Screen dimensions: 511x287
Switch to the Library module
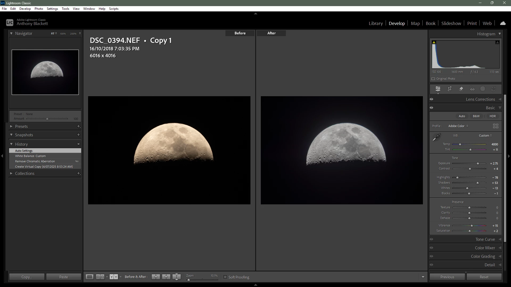point(376,23)
